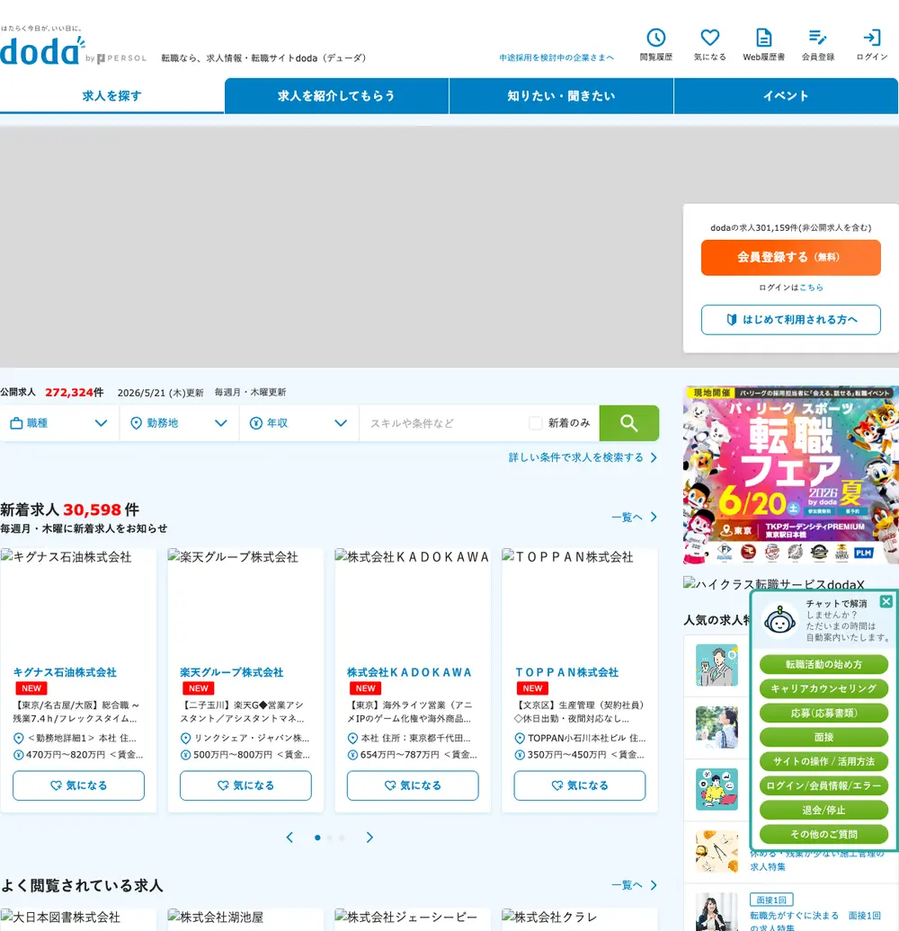This screenshot has height=931, width=899.
Task: Click the doda logo
Action: pos(41,51)
